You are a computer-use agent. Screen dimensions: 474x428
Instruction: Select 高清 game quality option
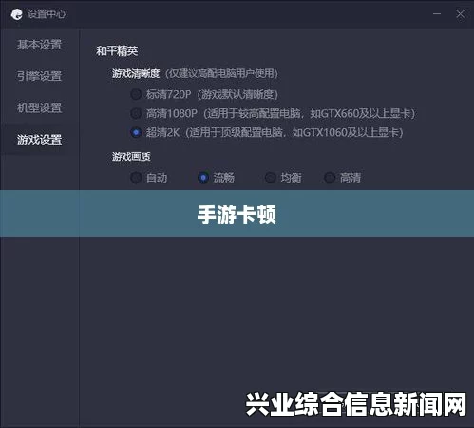pos(330,178)
